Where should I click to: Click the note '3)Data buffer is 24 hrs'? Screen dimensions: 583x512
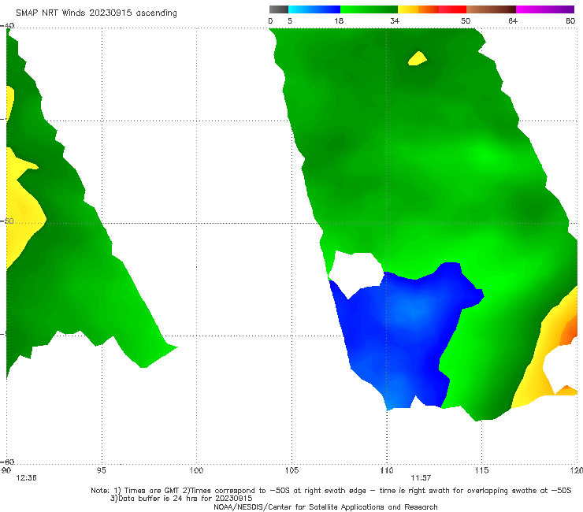181,499
